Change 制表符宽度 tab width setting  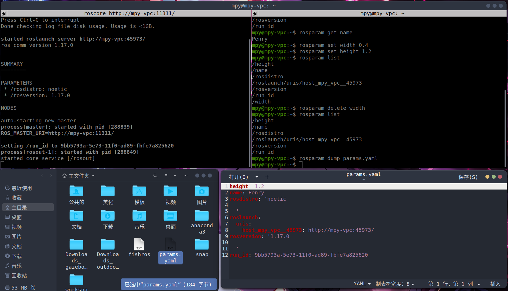point(395,284)
